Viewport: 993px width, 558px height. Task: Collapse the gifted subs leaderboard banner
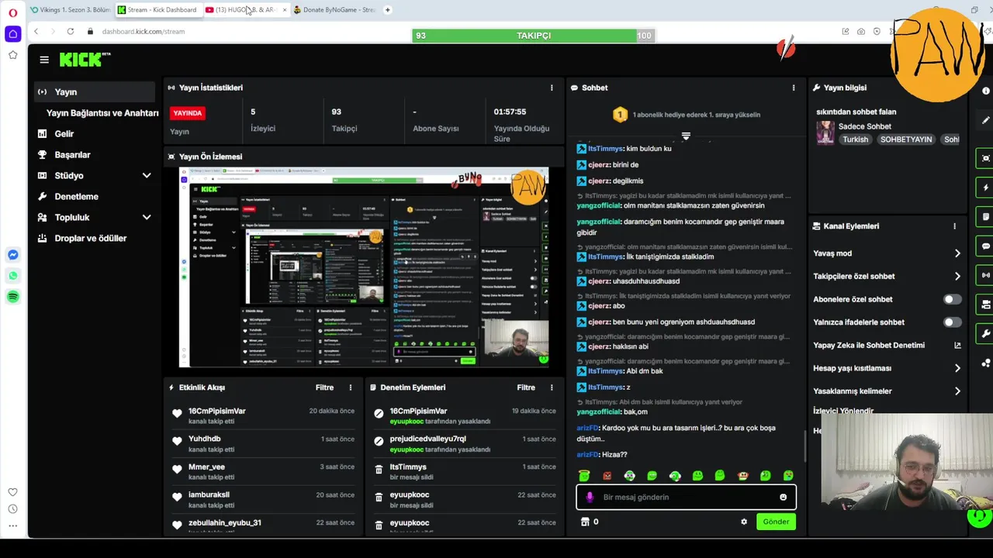[x=686, y=136]
